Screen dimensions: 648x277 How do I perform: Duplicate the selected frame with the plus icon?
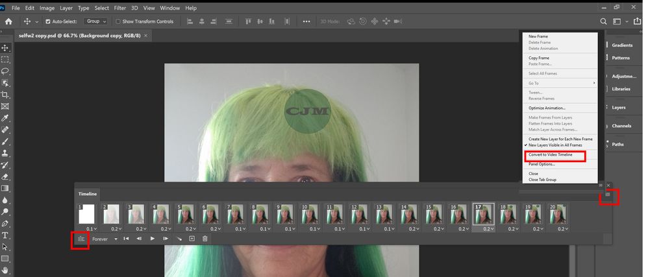pos(192,239)
